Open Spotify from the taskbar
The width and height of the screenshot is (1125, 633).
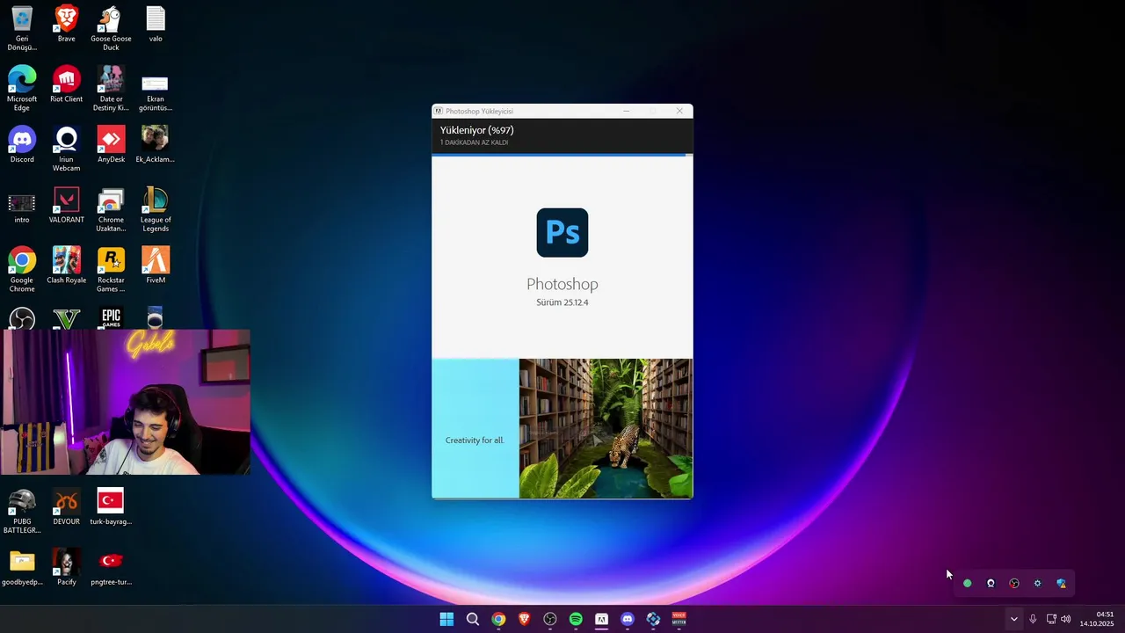click(x=576, y=619)
